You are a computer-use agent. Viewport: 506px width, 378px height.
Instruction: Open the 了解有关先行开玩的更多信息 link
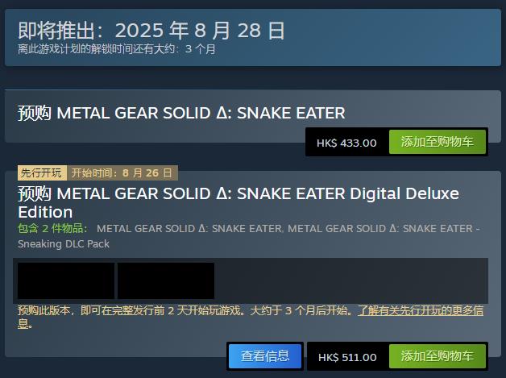click(421, 310)
